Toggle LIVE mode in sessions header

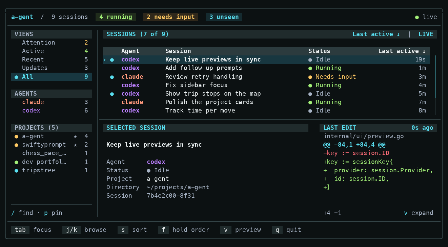[426, 34]
